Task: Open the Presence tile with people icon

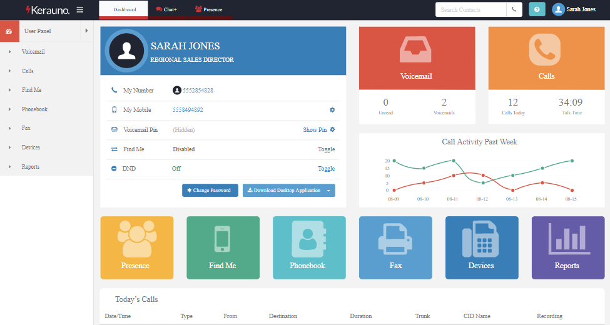Action: coord(137,247)
